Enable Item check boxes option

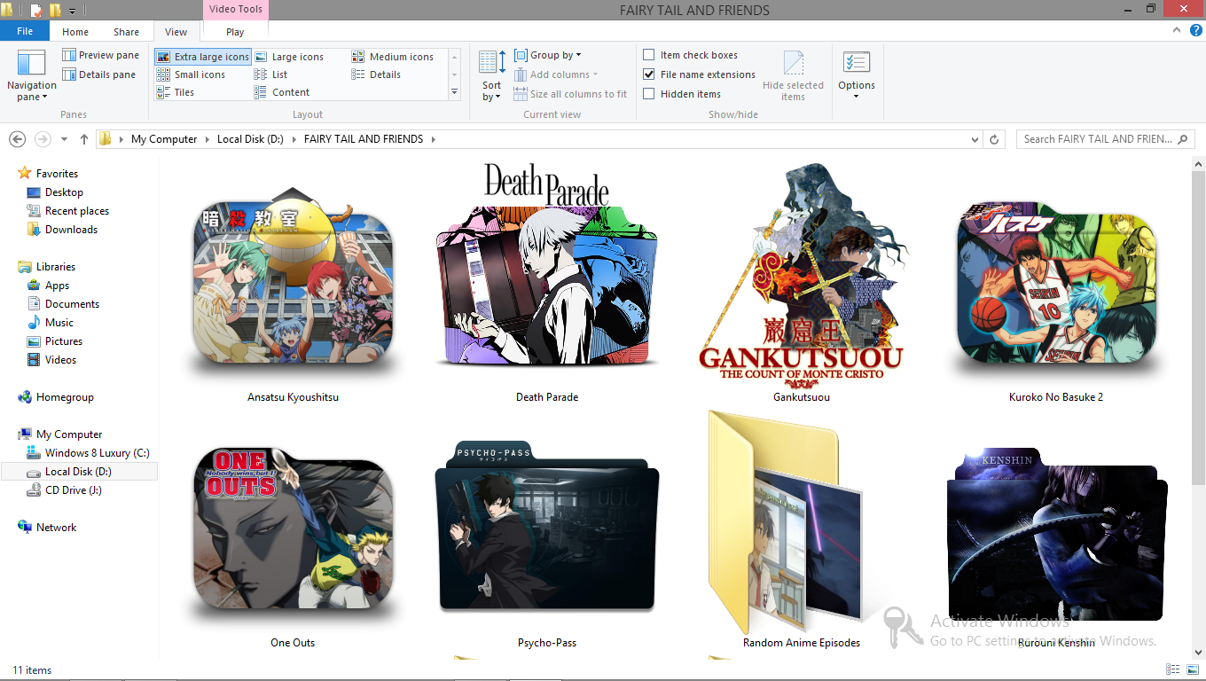pyautogui.click(x=649, y=55)
